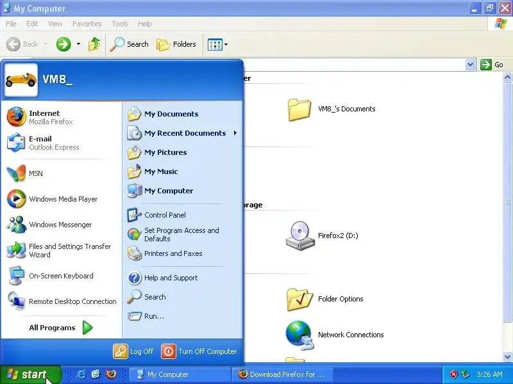Open Mozilla Firefox from the Start menu
Image resolution: width=513 pixels, height=384 pixels.
tap(61, 117)
